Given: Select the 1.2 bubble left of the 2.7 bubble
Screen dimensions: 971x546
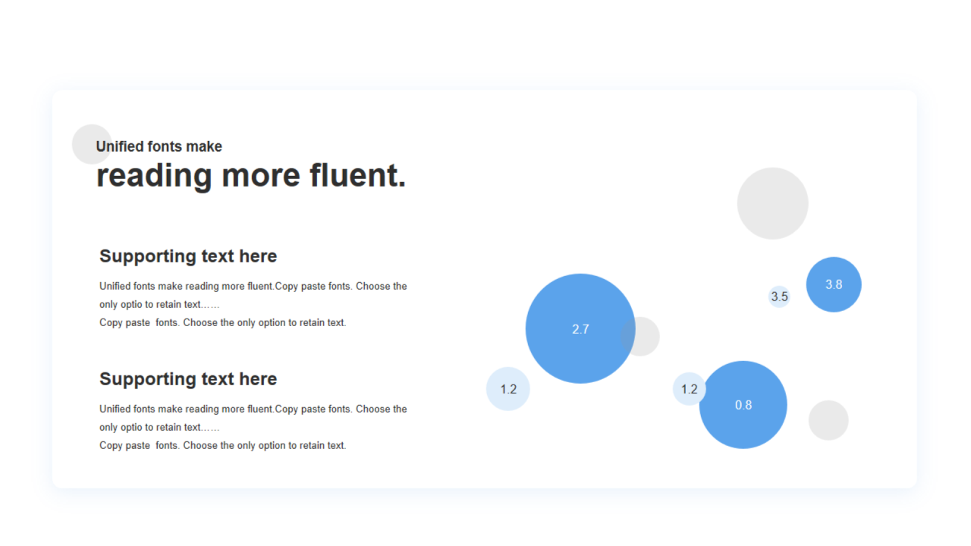Looking at the screenshot, I should pyautogui.click(x=508, y=389).
